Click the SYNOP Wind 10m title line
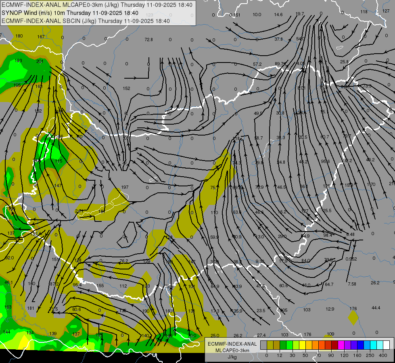Screen dimensions: 395x363 pyautogui.click(x=70, y=13)
